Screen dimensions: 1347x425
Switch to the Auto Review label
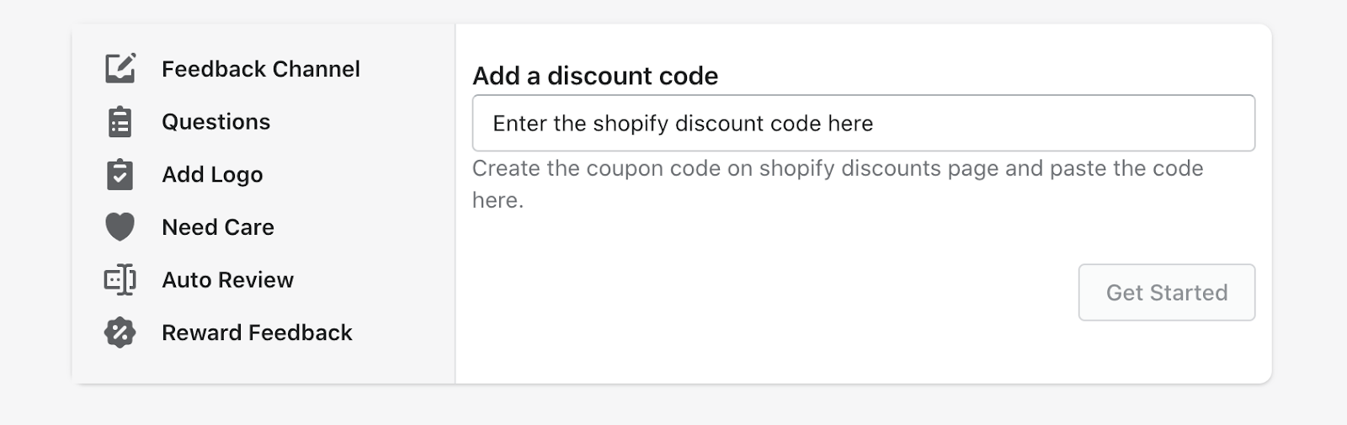[x=227, y=279]
